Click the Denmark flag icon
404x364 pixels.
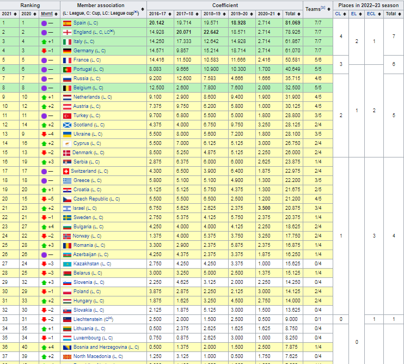[x=67, y=153]
